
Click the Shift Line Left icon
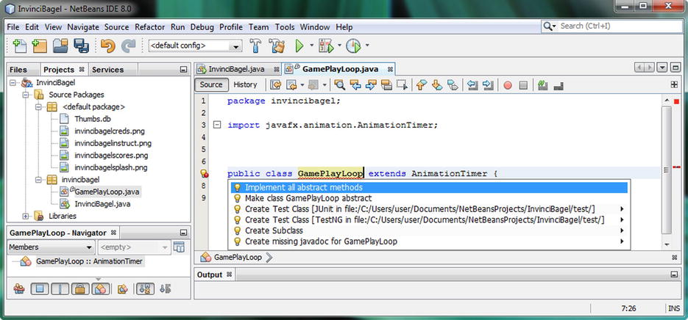[472, 85]
